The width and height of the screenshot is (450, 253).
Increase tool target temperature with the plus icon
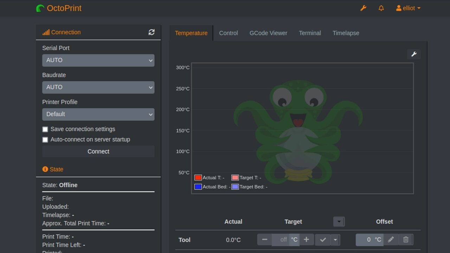coord(307,239)
